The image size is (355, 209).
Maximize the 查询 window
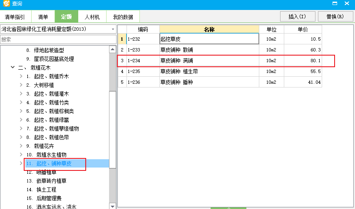(x=335, y=3)
